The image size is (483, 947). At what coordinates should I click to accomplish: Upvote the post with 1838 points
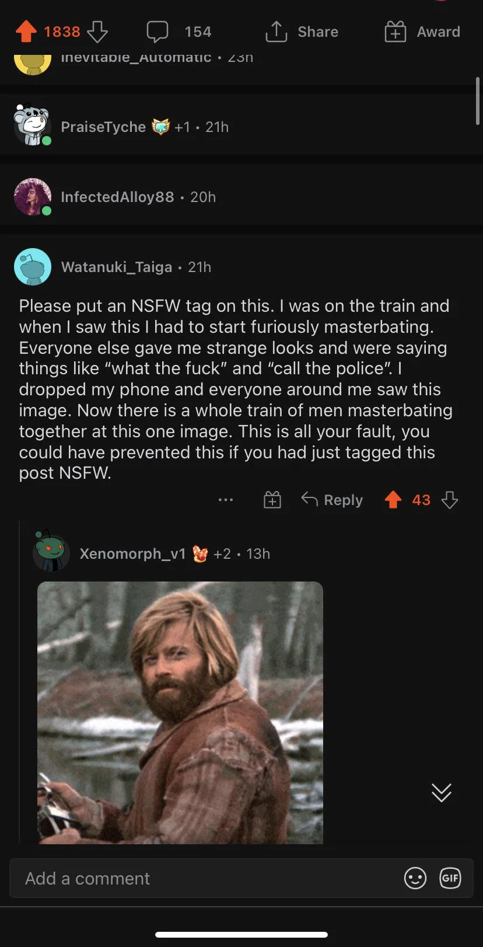point(26,32)
